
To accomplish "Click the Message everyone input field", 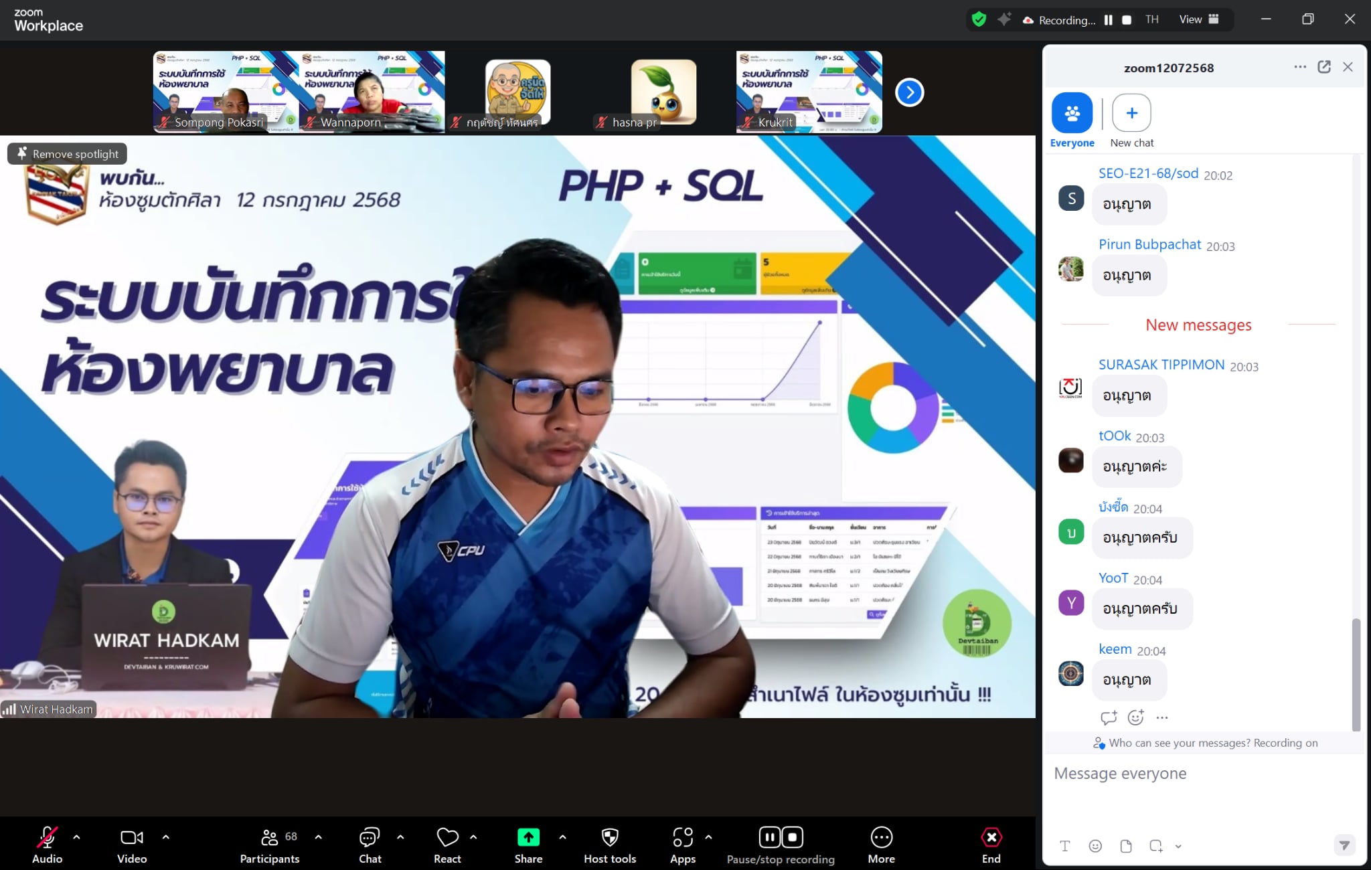I will tap(1172, 774).
